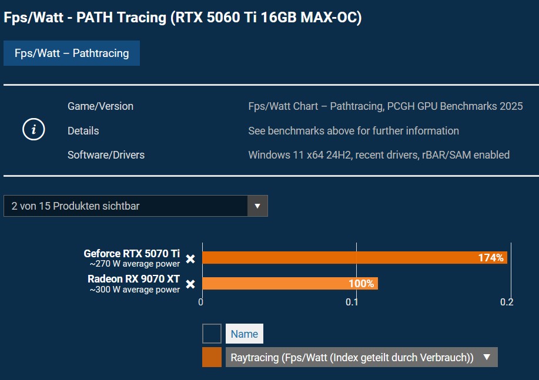Click the info circle icon

pyautogui.click(x=34, y=130)
